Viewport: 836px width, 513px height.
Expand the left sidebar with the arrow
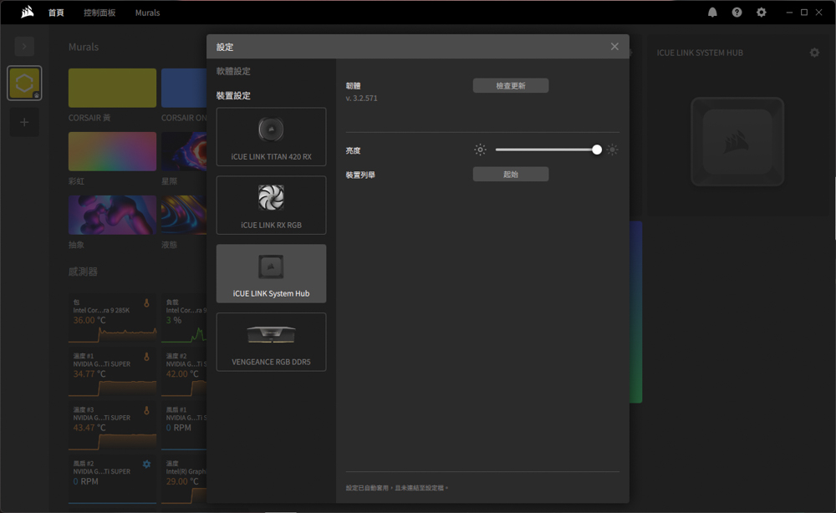pos(24,46)
